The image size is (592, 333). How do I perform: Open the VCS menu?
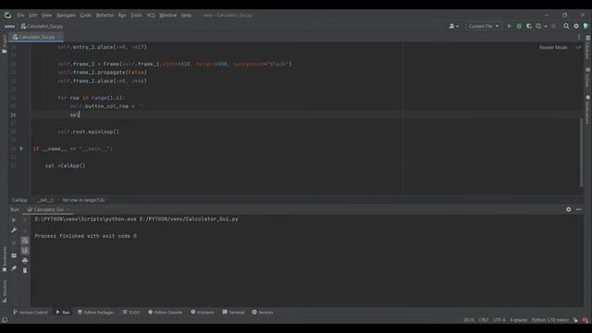click(x=150, y=15)
